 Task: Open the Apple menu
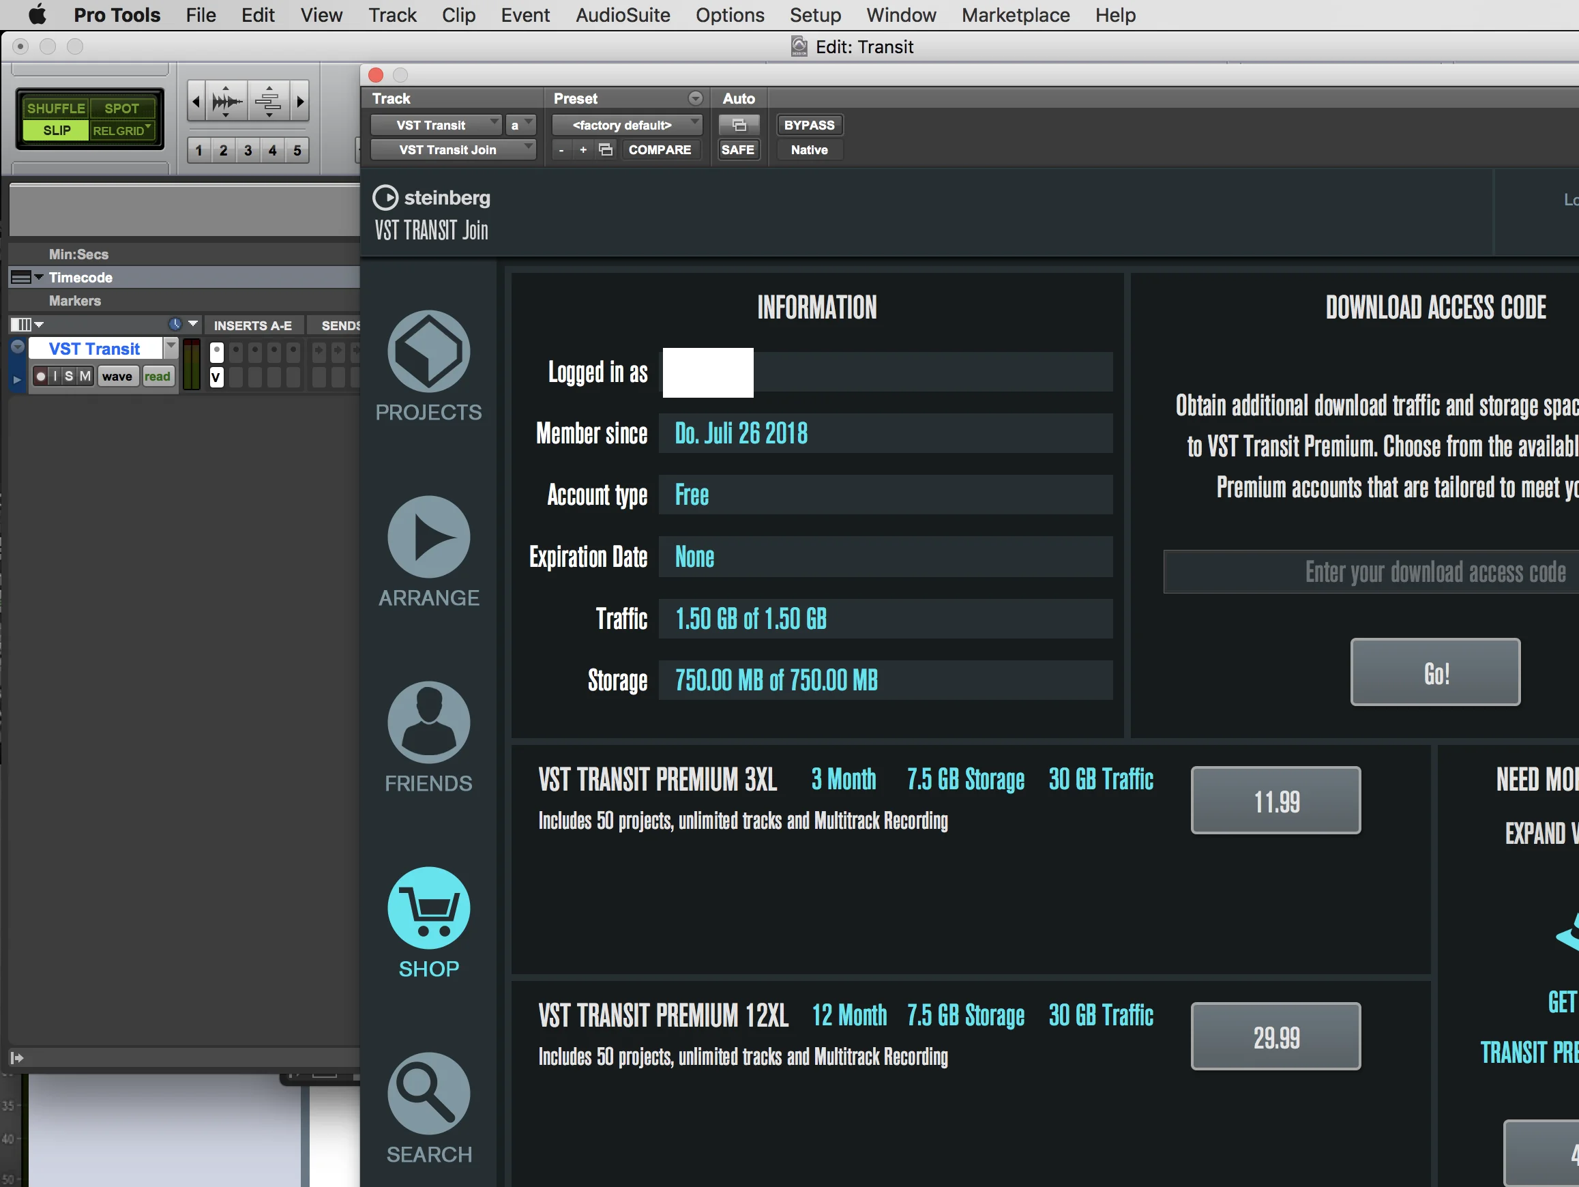point(37,14)
